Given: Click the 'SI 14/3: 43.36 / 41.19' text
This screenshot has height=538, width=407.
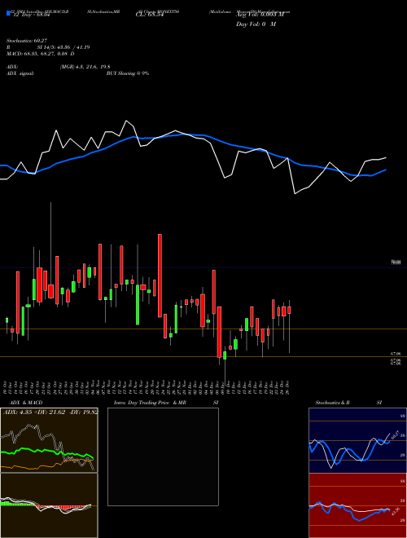Looking at the screenshot, I should point(63,47).
